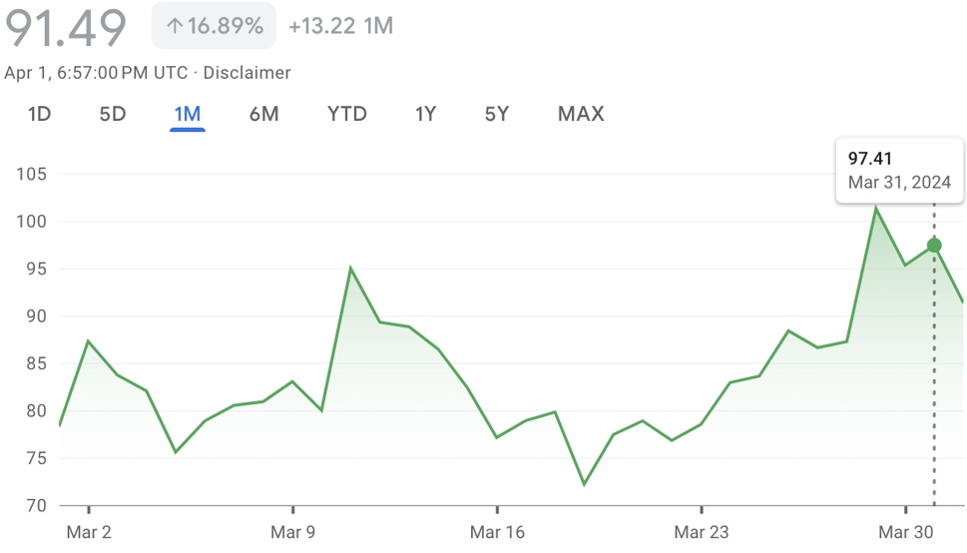The width and height of the screenshot is (967, 553).
Task: Click the current price 91.49
Action: point(66,28)
